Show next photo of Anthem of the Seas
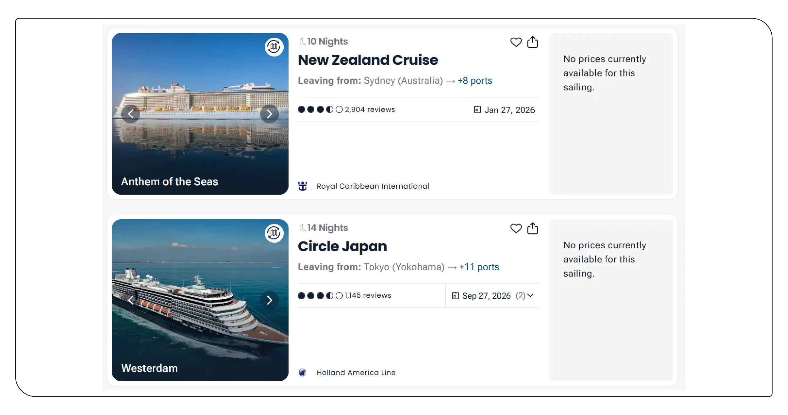 pyautogui.click(x=269, y=114)
